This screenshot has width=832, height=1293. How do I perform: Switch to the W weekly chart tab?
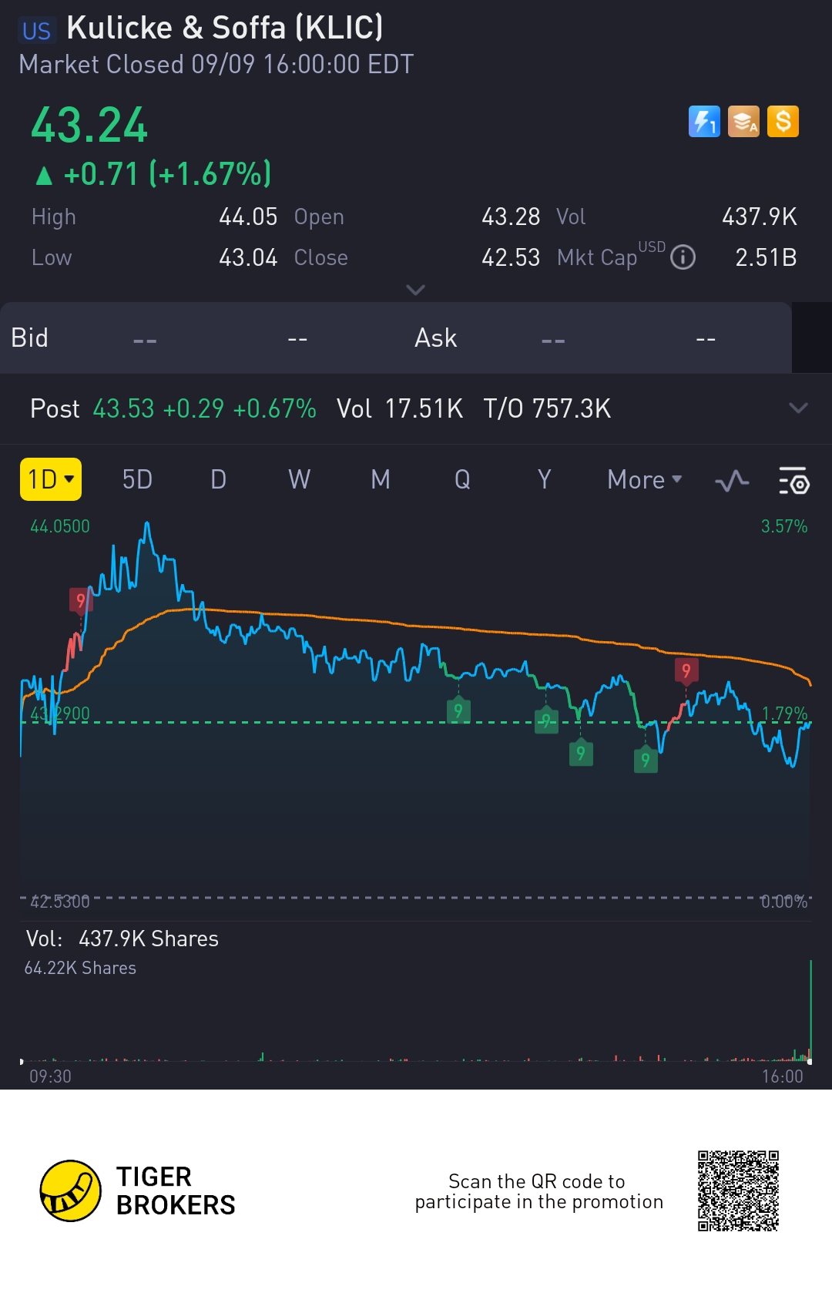[299, 479]
